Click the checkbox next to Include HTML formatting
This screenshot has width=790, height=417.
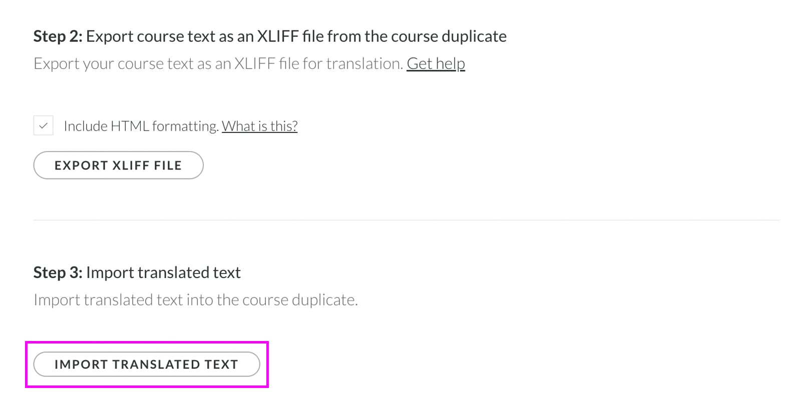(44, 125)
